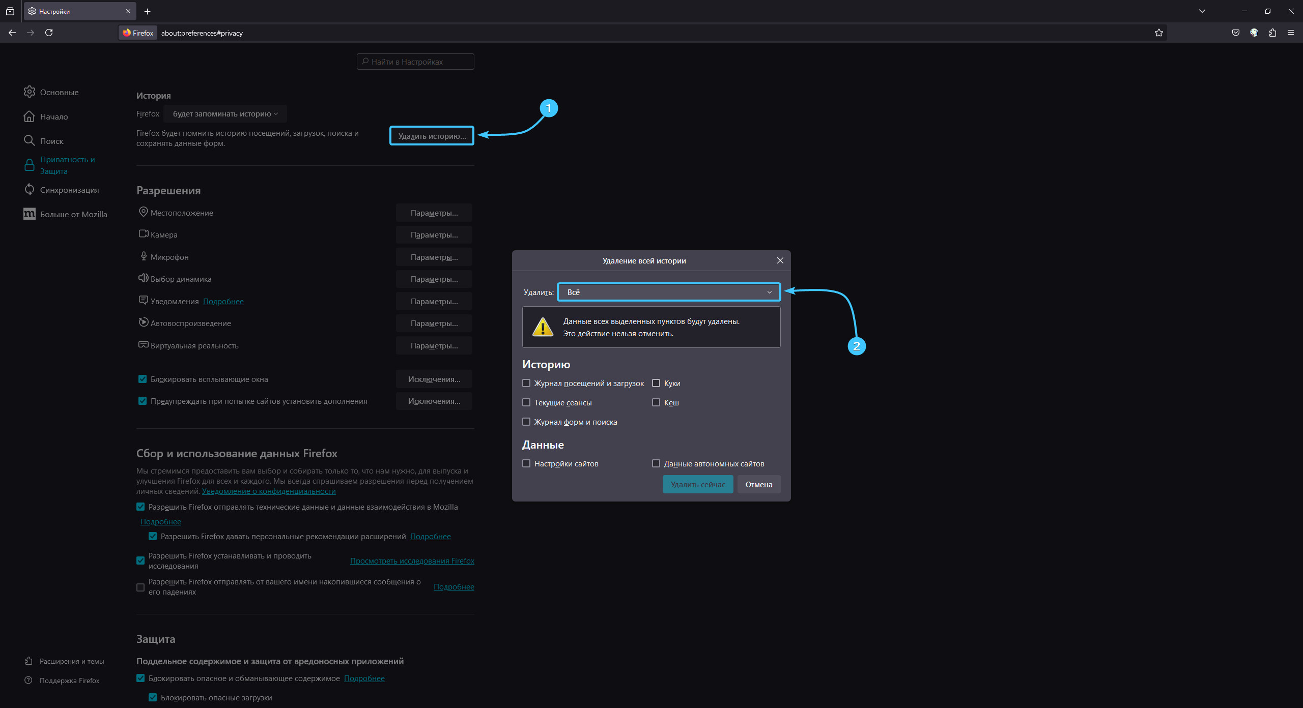Screen dimensions: 1303x708
Task: Expand the Удалить time range dropdown
Action: click(668, 292)
